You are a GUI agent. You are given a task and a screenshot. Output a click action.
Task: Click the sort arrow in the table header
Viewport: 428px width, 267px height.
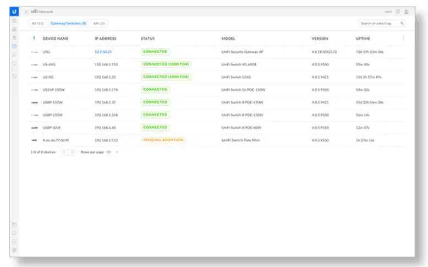(34, 38)
